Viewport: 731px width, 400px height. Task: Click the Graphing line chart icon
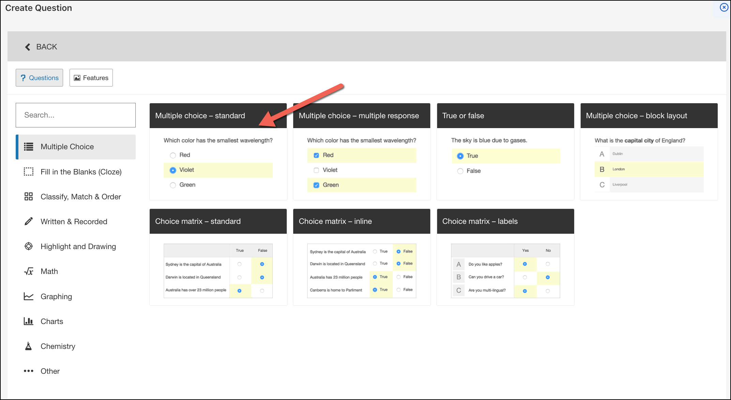tap(29, 296)
